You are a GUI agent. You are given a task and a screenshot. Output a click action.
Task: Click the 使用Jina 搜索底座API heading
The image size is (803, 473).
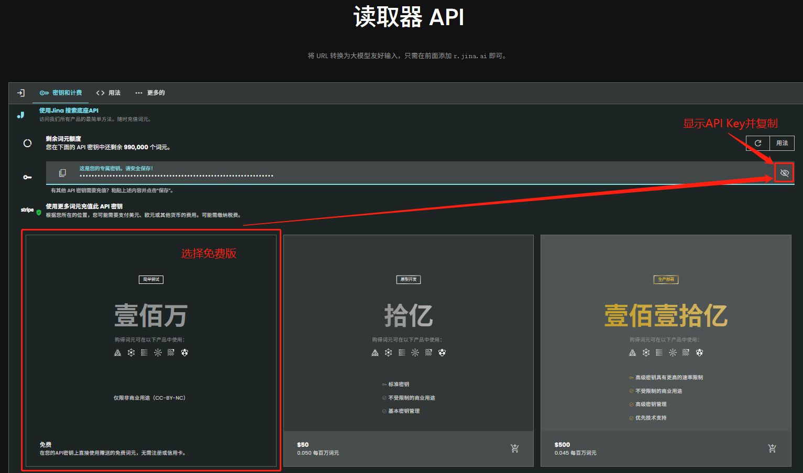(x=69, y=111)
